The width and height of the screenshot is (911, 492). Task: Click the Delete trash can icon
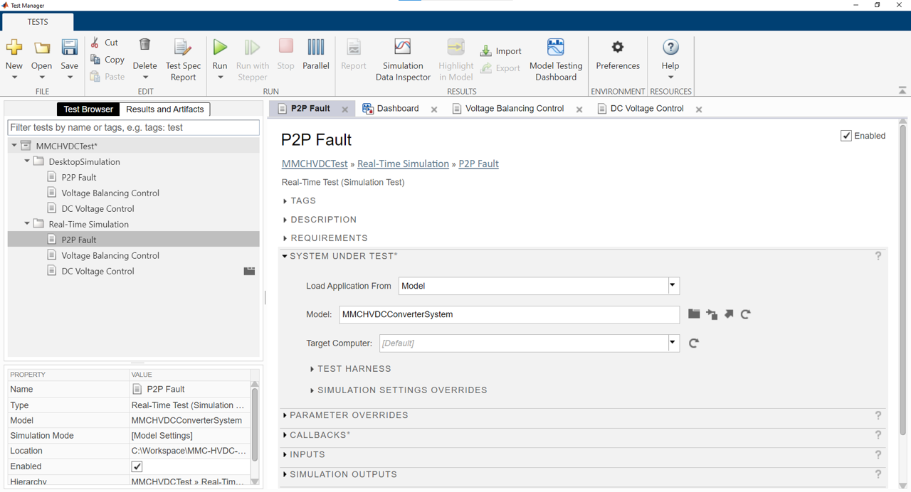tap(144, 46)
